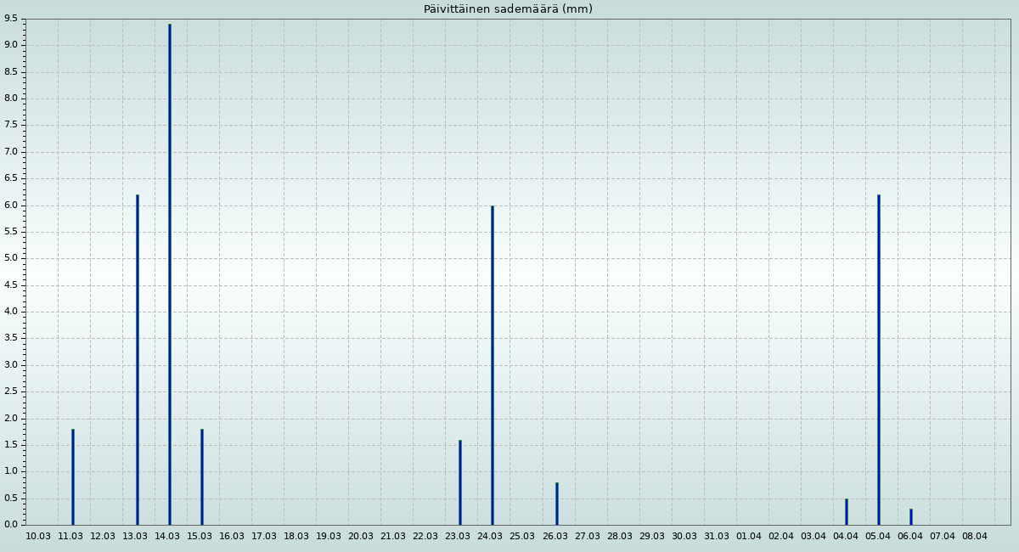This screenshot has width=1019, height=552.
Task: Select the "01.04" x-axis date label
Action: 749,537
